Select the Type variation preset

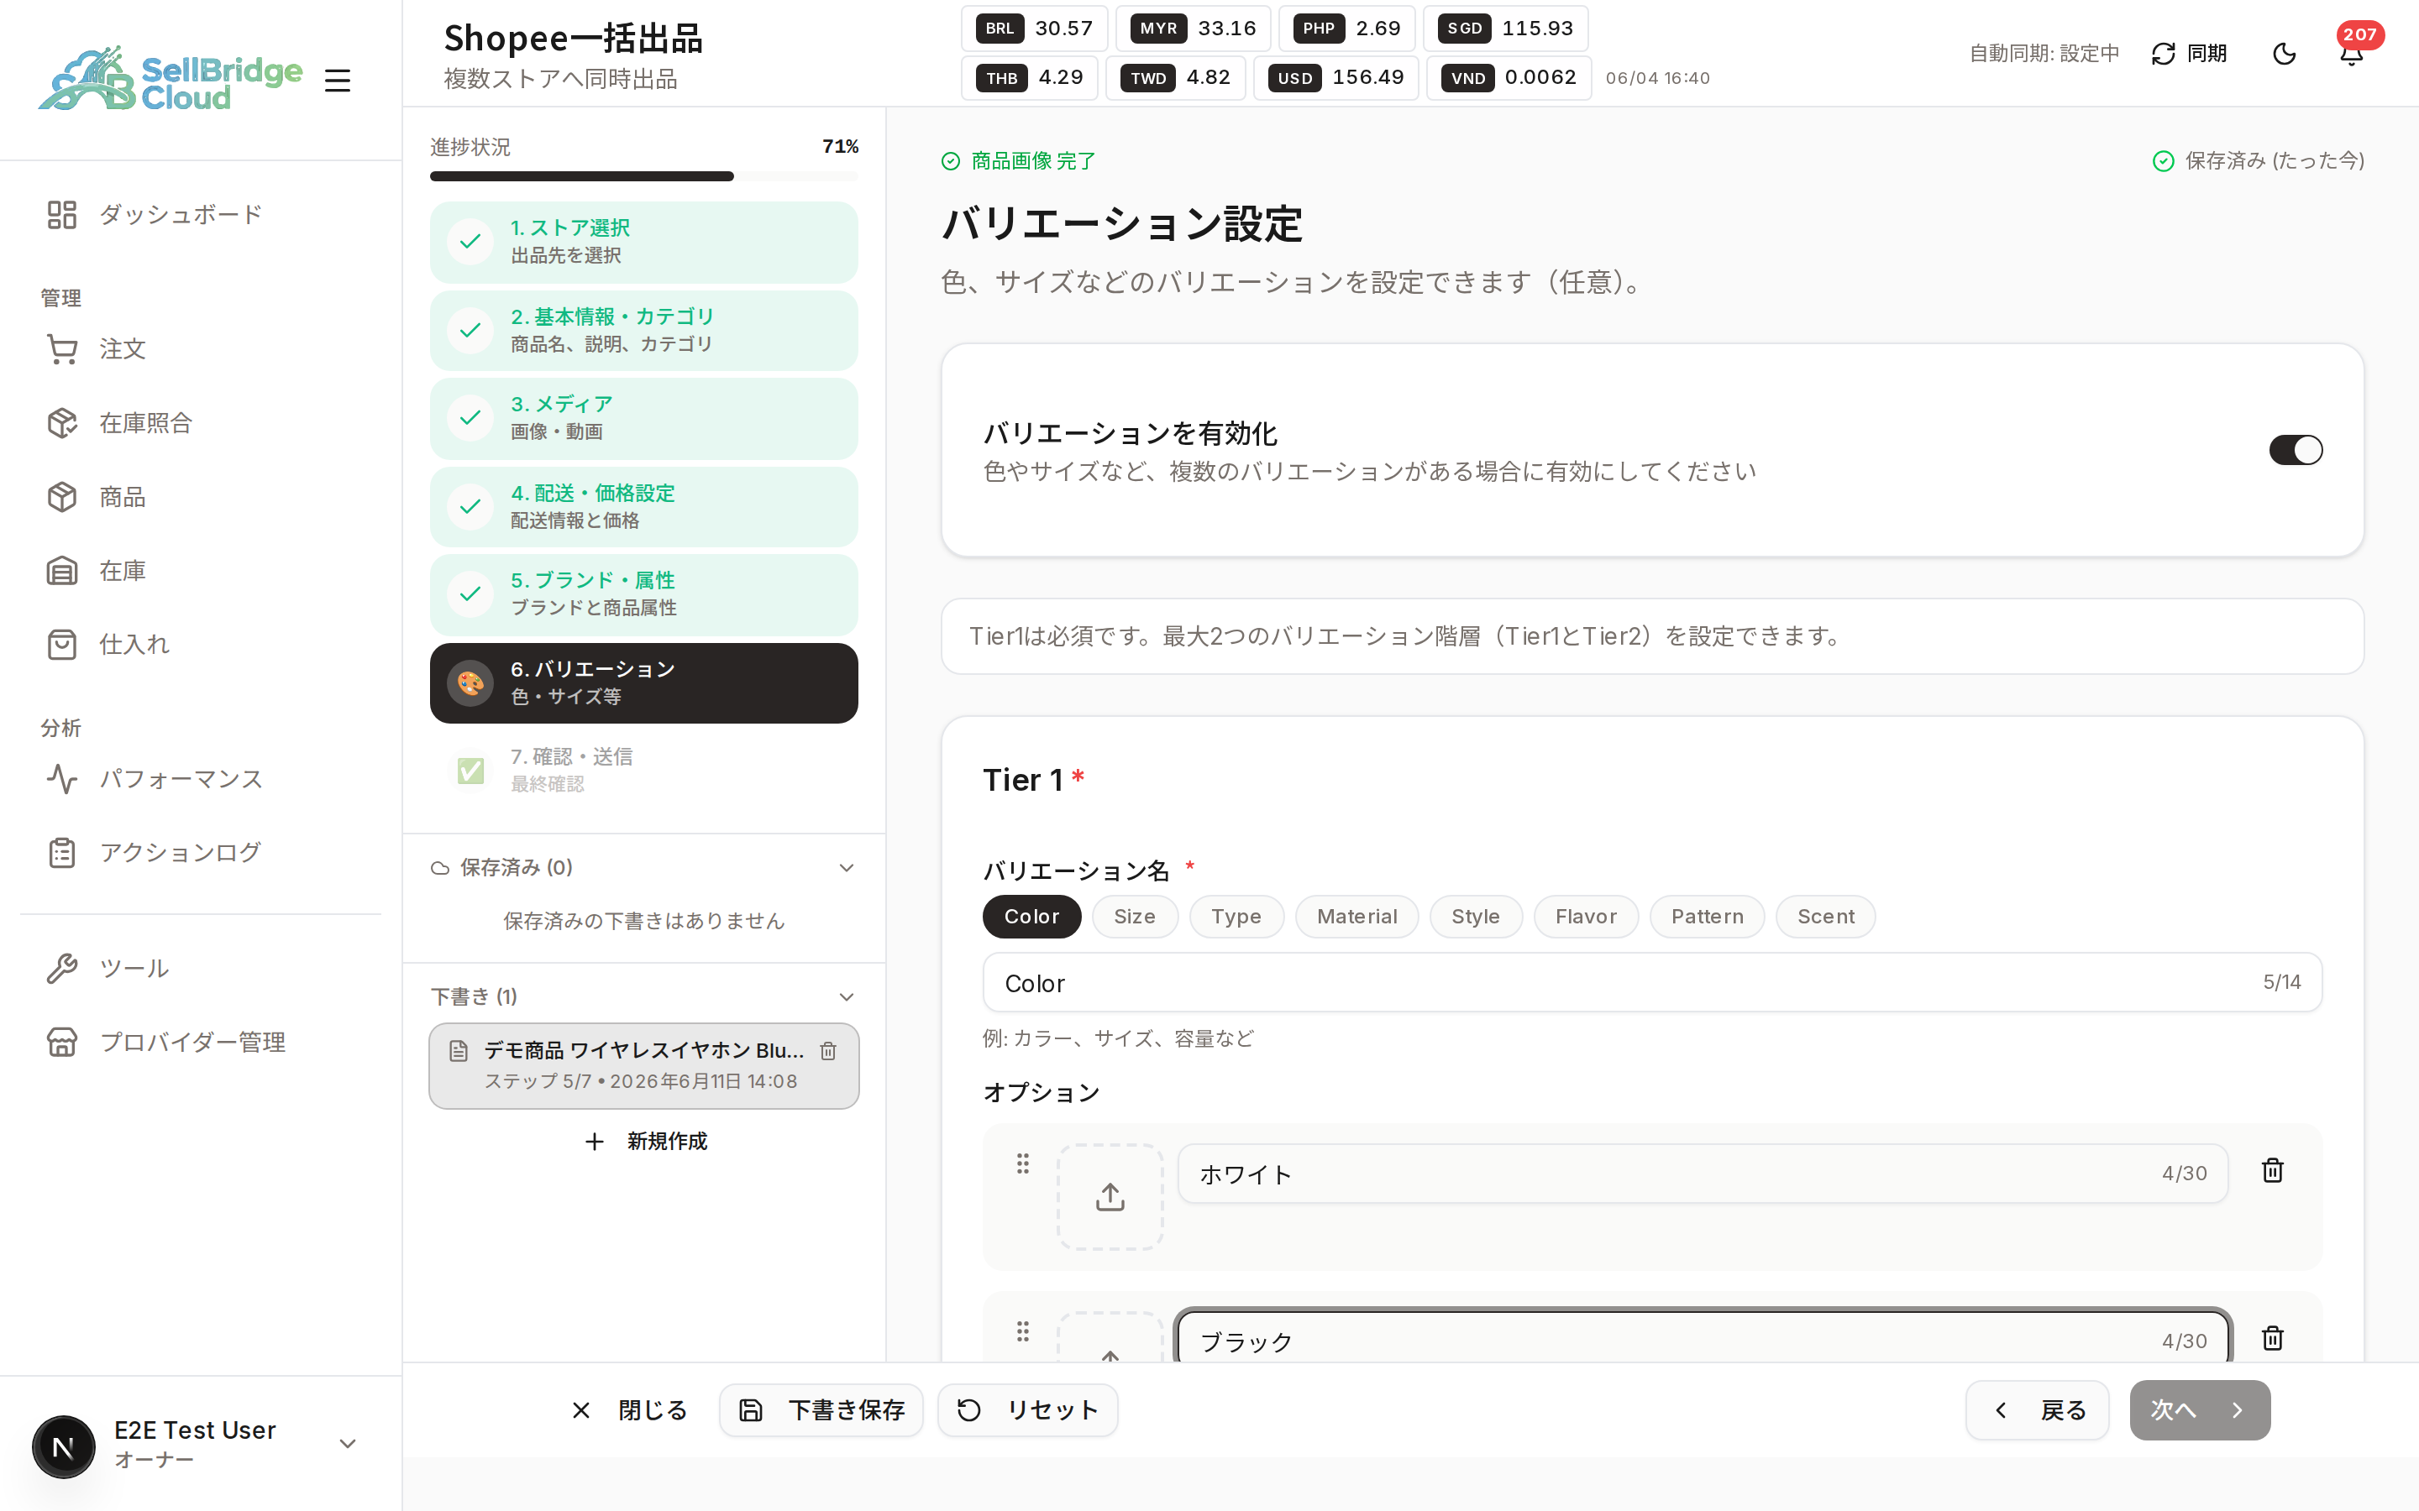tap(1236, 917)
